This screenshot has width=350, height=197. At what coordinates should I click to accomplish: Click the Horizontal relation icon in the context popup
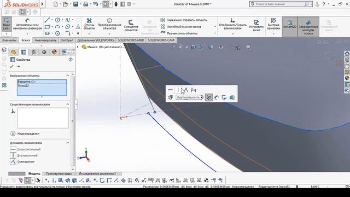(x=170, y=90)
